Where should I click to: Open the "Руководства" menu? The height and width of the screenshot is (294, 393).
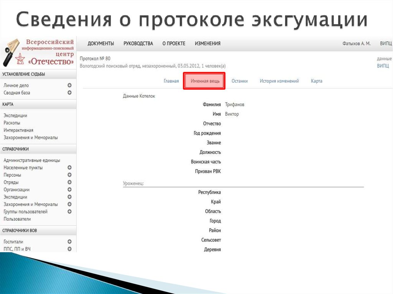click(138, 43)
